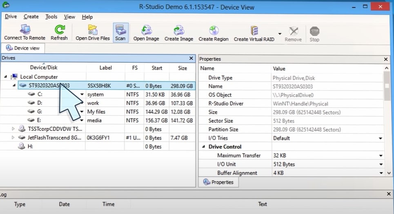This screenshot has width=394, height=214.
Task: Click the \\.\PhysicalDrive0 property value
Action: click(293, 95)
